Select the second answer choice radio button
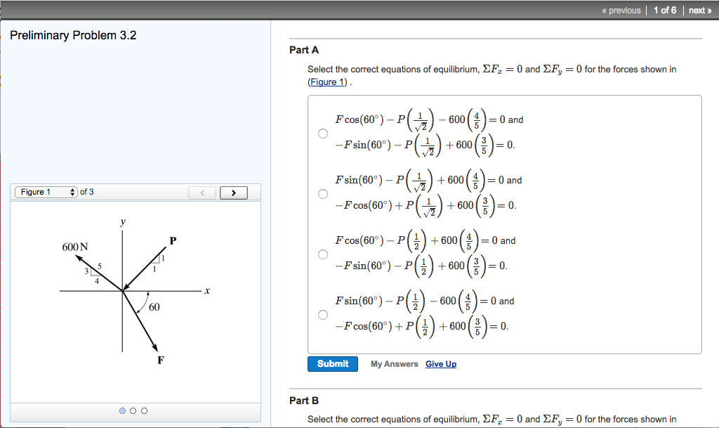This screenshot has width=719, height=428. coord(323,193)
